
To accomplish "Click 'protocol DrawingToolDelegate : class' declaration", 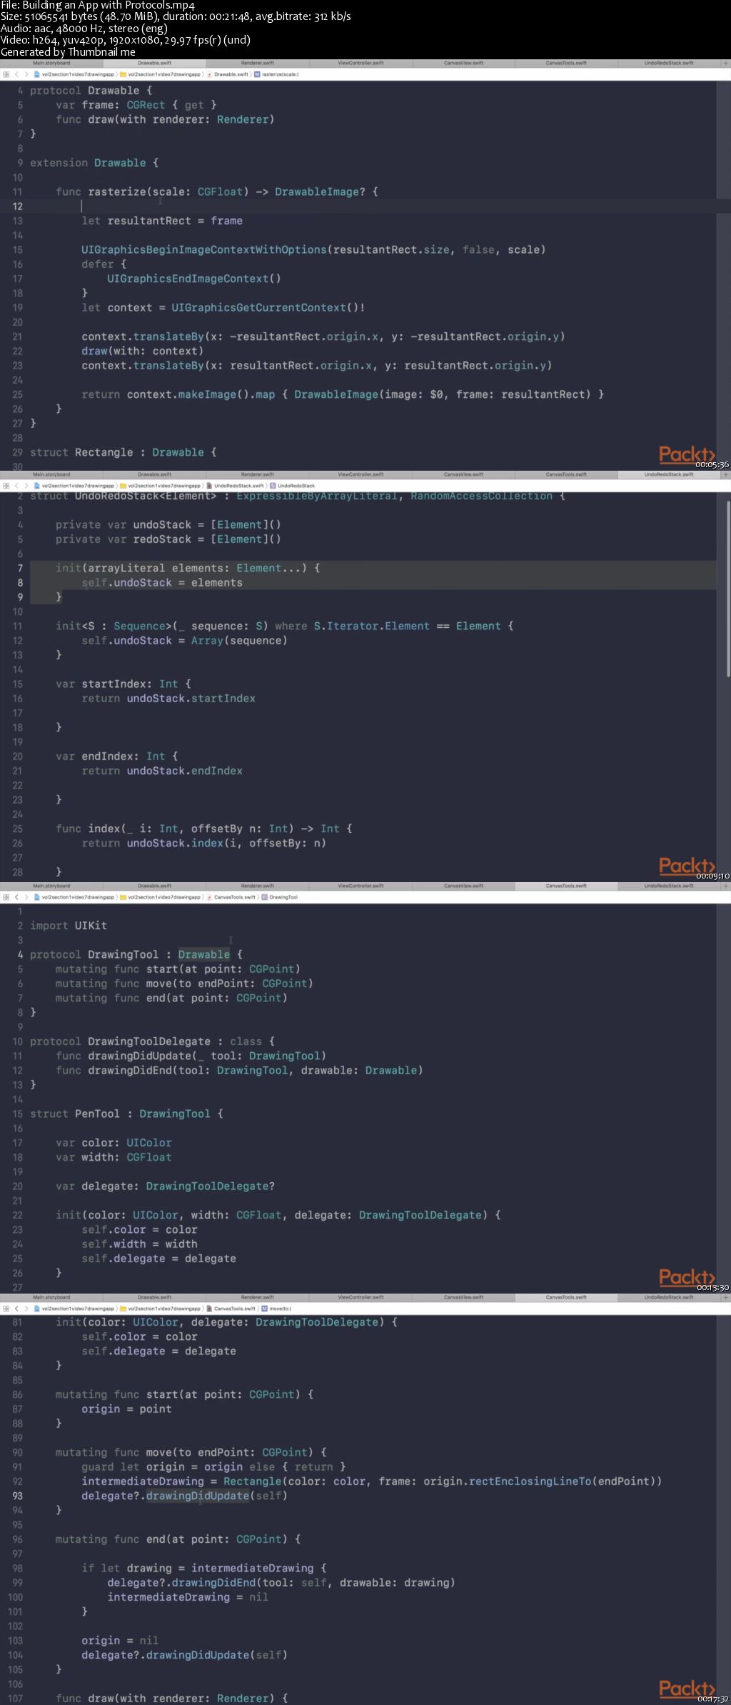I will click(x=152, y=1041).
